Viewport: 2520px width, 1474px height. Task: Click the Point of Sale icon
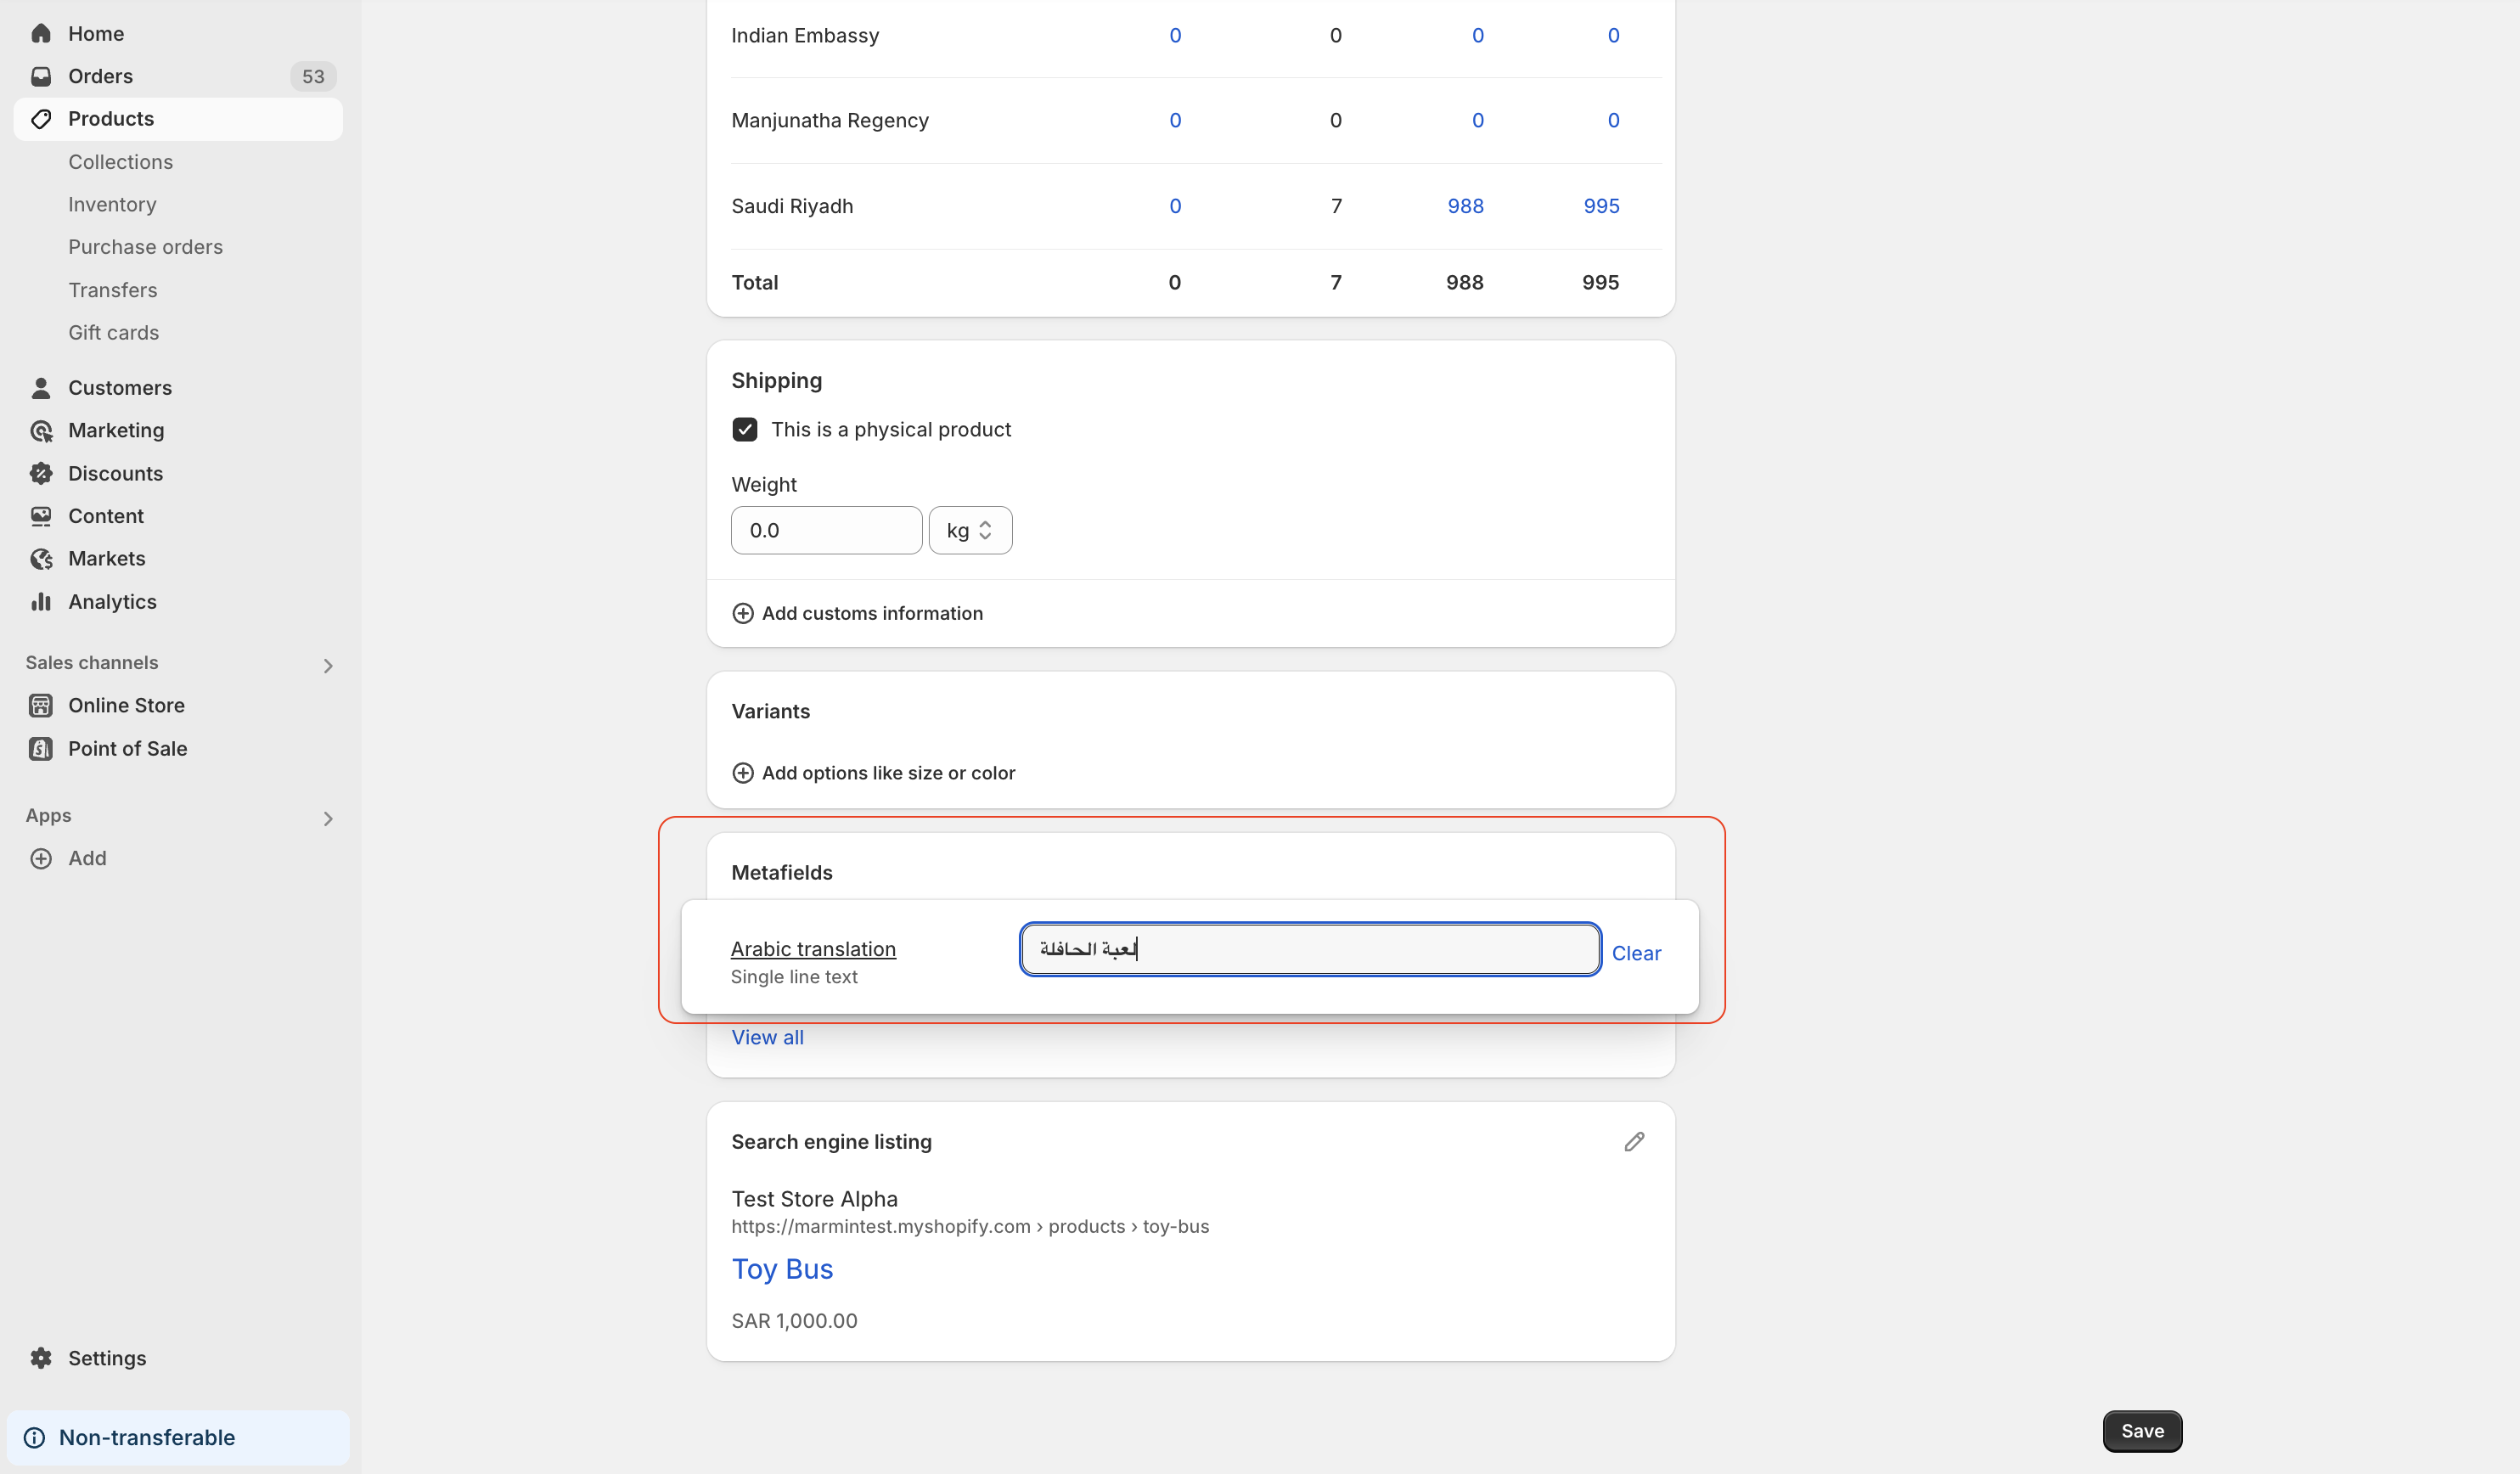coord(41,749)
